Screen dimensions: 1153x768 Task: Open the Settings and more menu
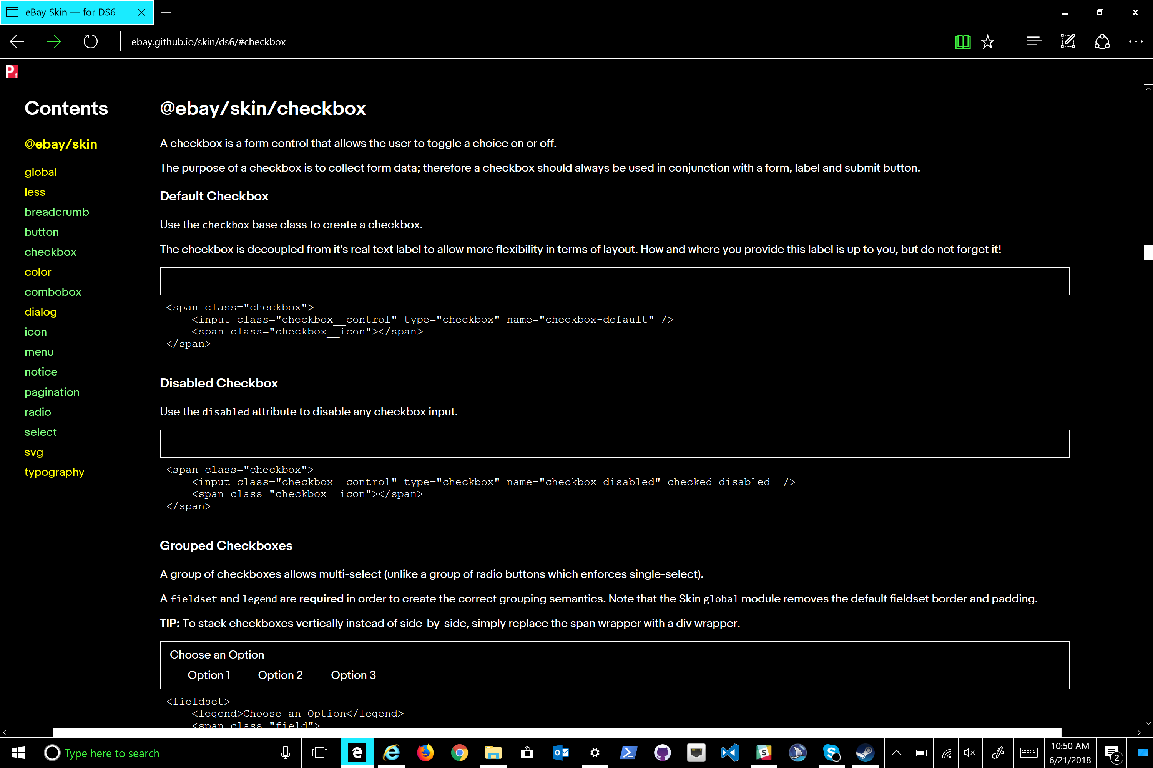tap(1136, 41)
